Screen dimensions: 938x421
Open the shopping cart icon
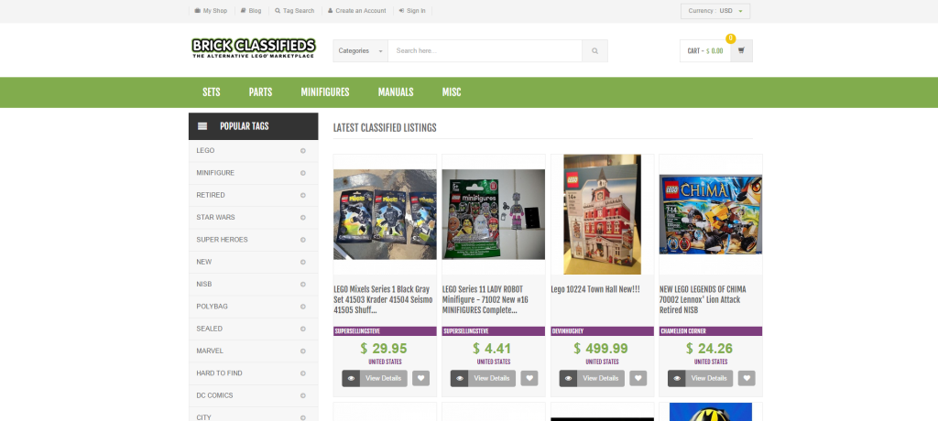coord(741,51)
